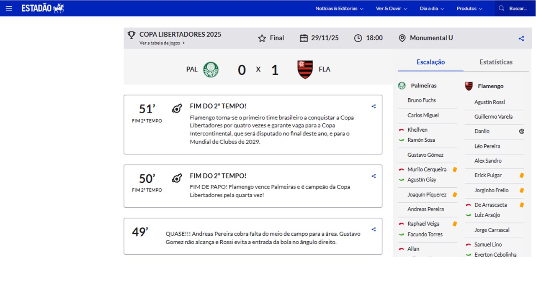The image size is (536, 301).
Task: Click the Flamengo crest on scoreboard
Action: click(x=305, y=69)
